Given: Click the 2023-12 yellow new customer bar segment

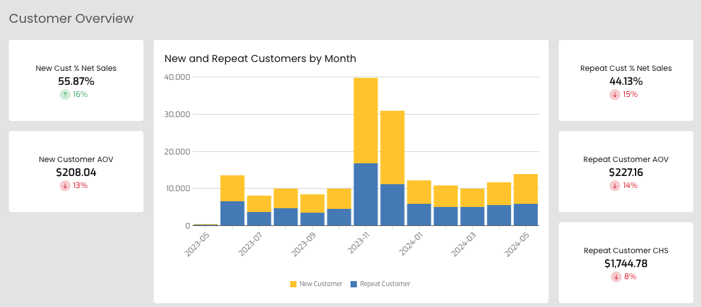Looking at the screenshot, I should (392, 147).
